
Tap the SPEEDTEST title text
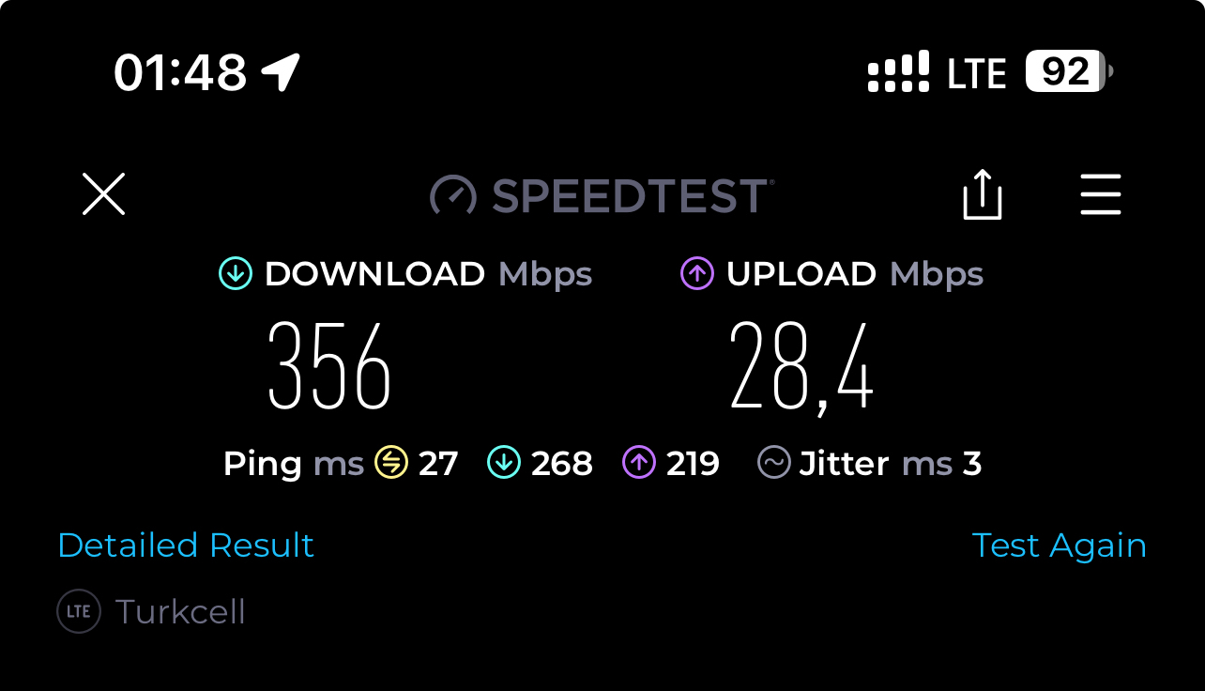click(x=633, y=195)
